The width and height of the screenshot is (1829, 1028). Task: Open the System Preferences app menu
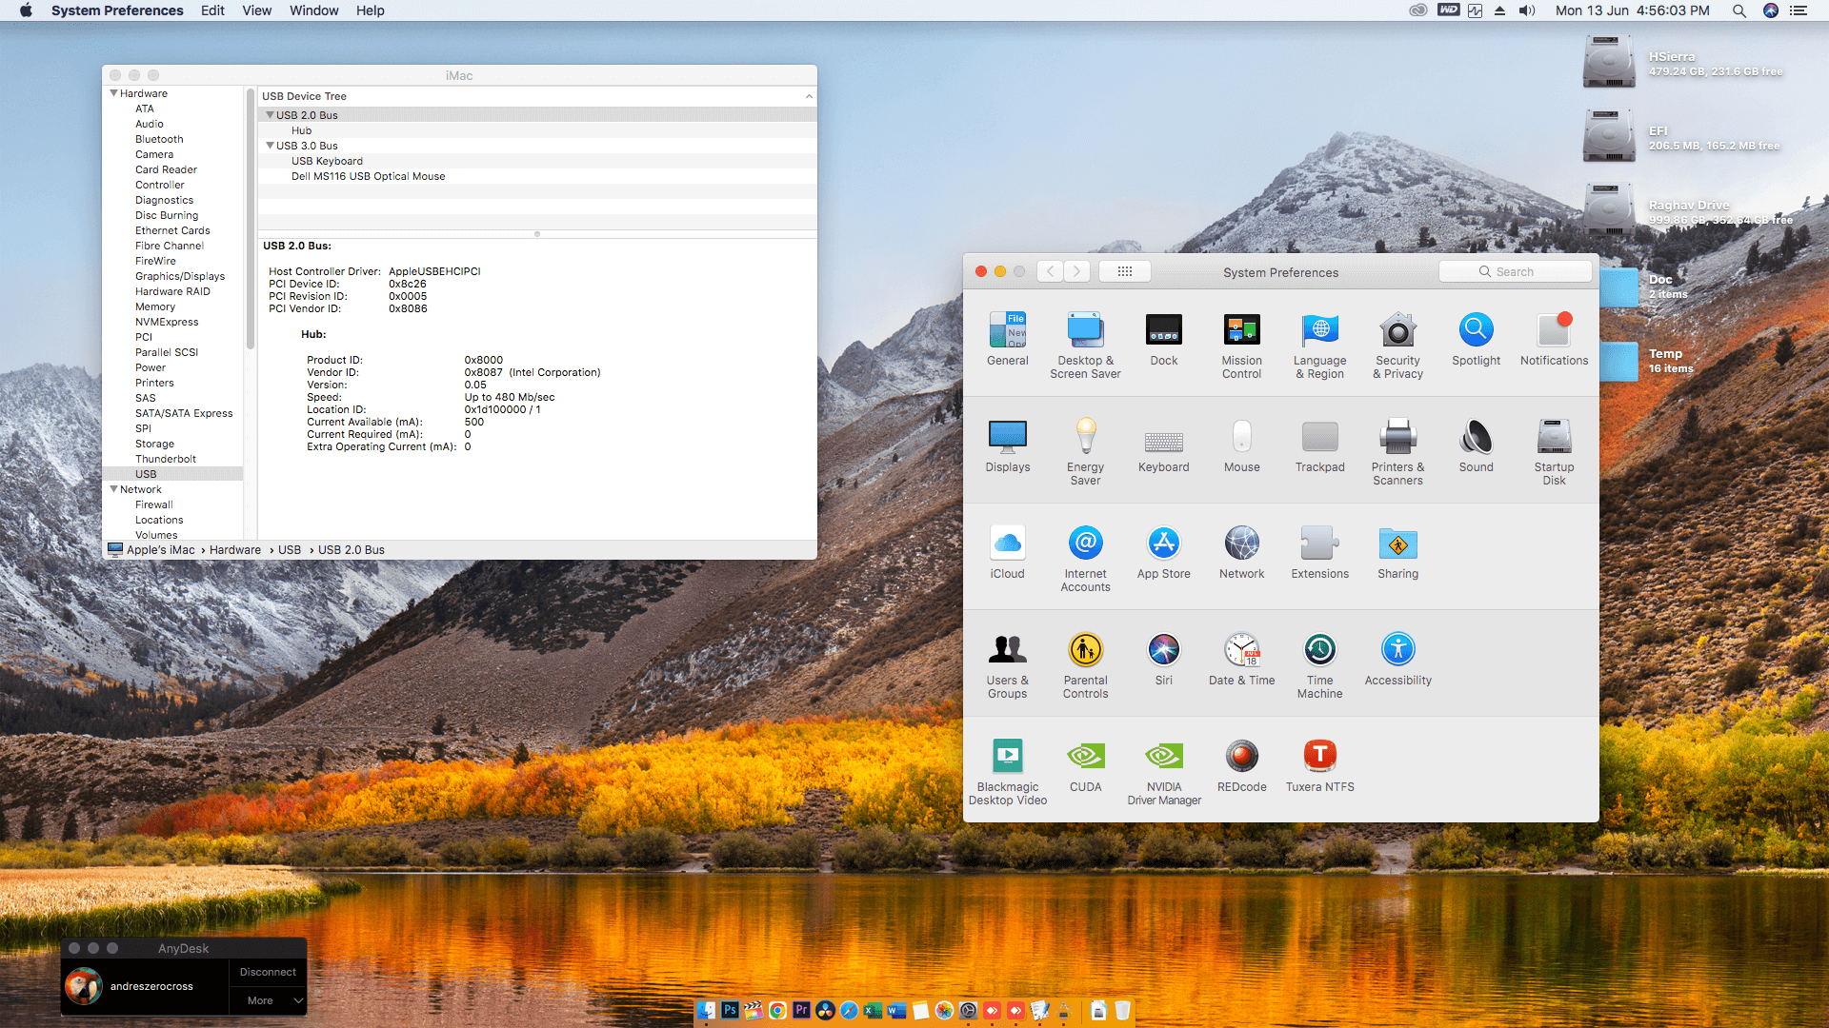coord(117,10)
